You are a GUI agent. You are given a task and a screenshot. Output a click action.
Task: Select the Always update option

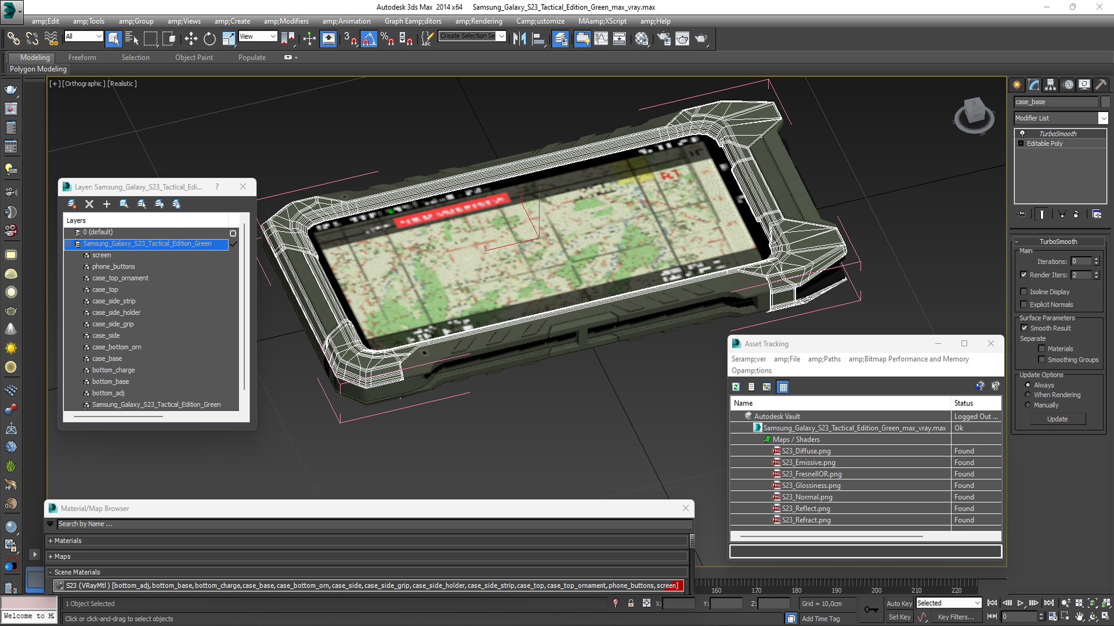click(x=1028, y=385)
